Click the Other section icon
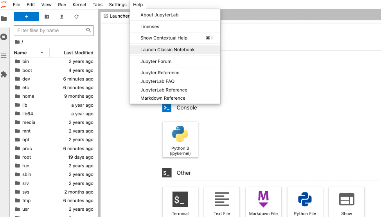 coord(167,173)
